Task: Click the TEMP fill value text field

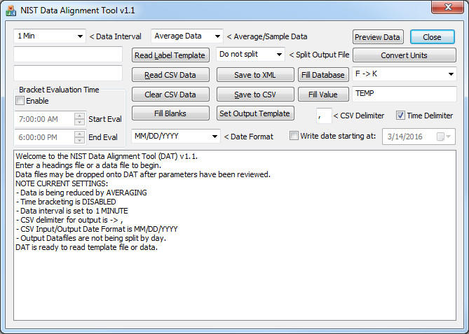Action: [x=405, y=93]
